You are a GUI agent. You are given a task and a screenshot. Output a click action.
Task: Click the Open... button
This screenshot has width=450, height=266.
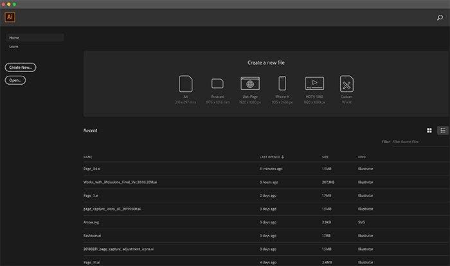[x=15, y=80]
